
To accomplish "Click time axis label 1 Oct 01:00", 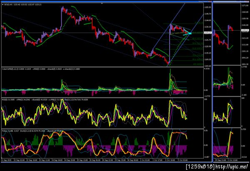I will pos(145,160).
